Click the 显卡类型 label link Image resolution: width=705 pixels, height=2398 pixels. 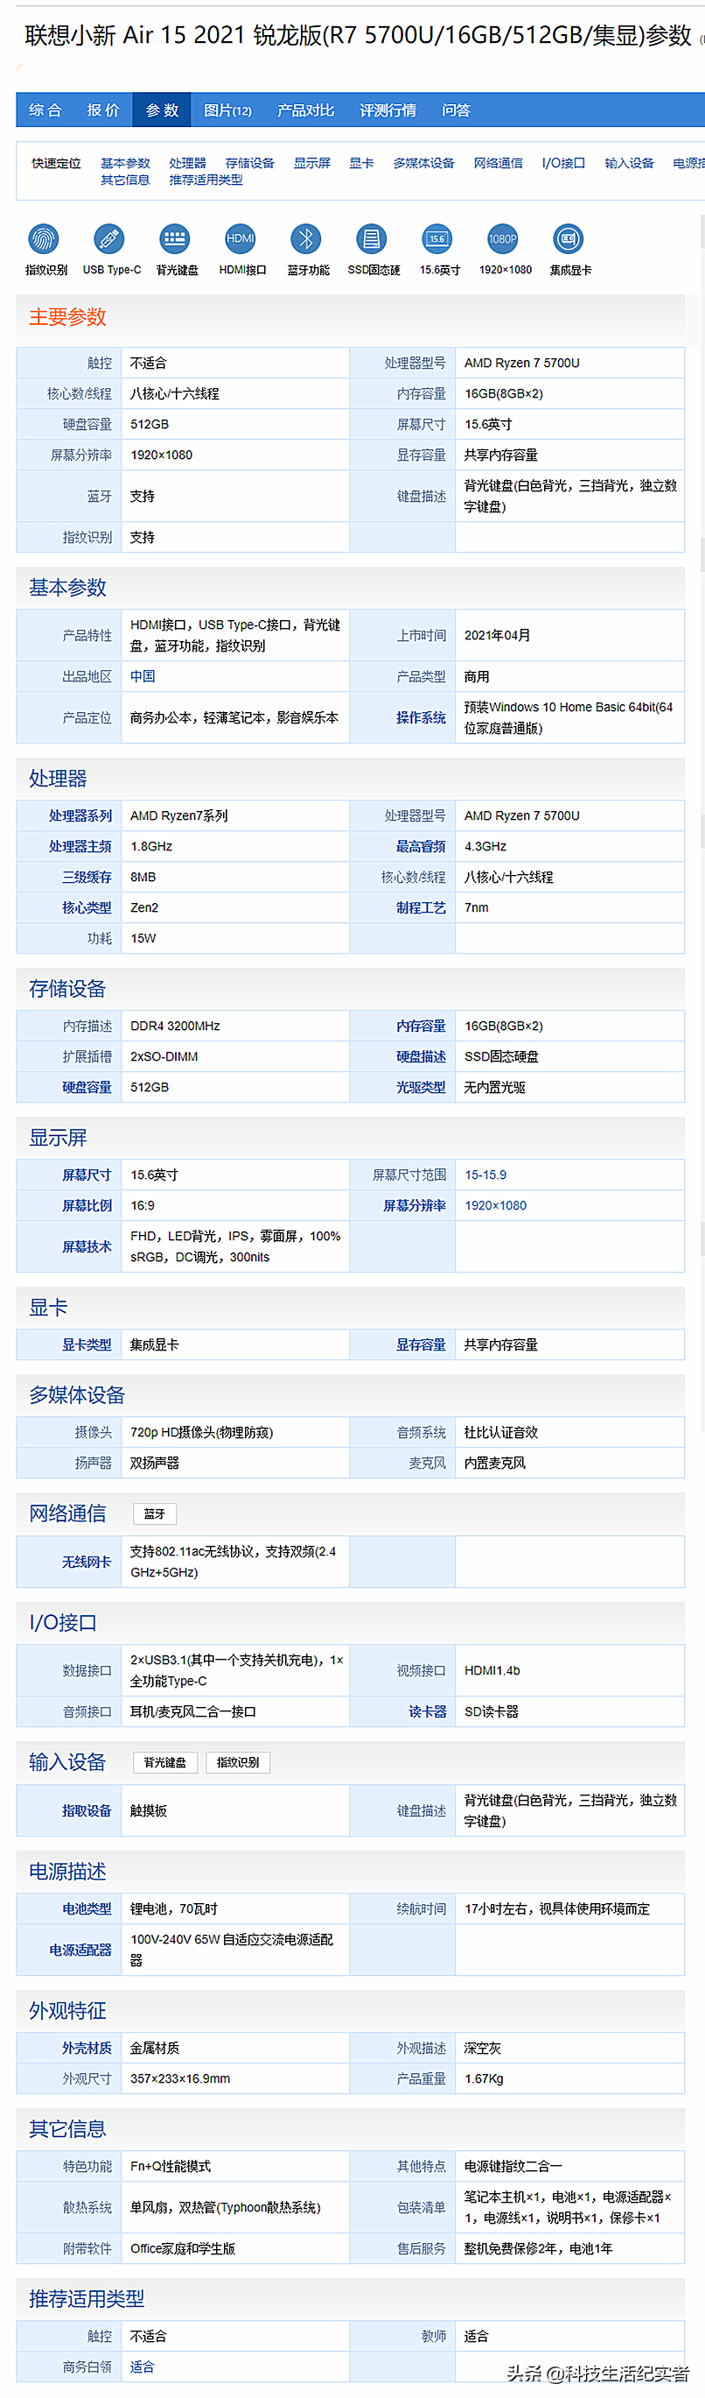(x=87, y=1345)
